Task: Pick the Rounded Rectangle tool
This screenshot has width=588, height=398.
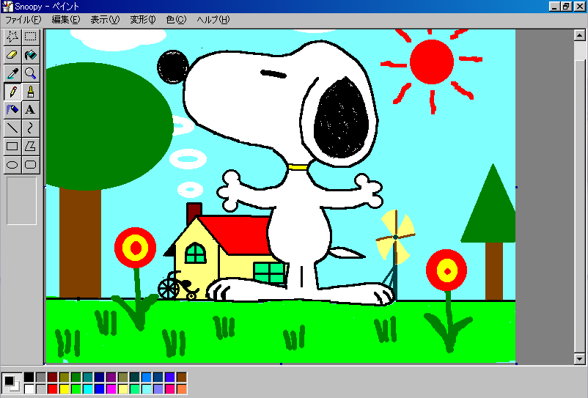Action: (30, 164)
